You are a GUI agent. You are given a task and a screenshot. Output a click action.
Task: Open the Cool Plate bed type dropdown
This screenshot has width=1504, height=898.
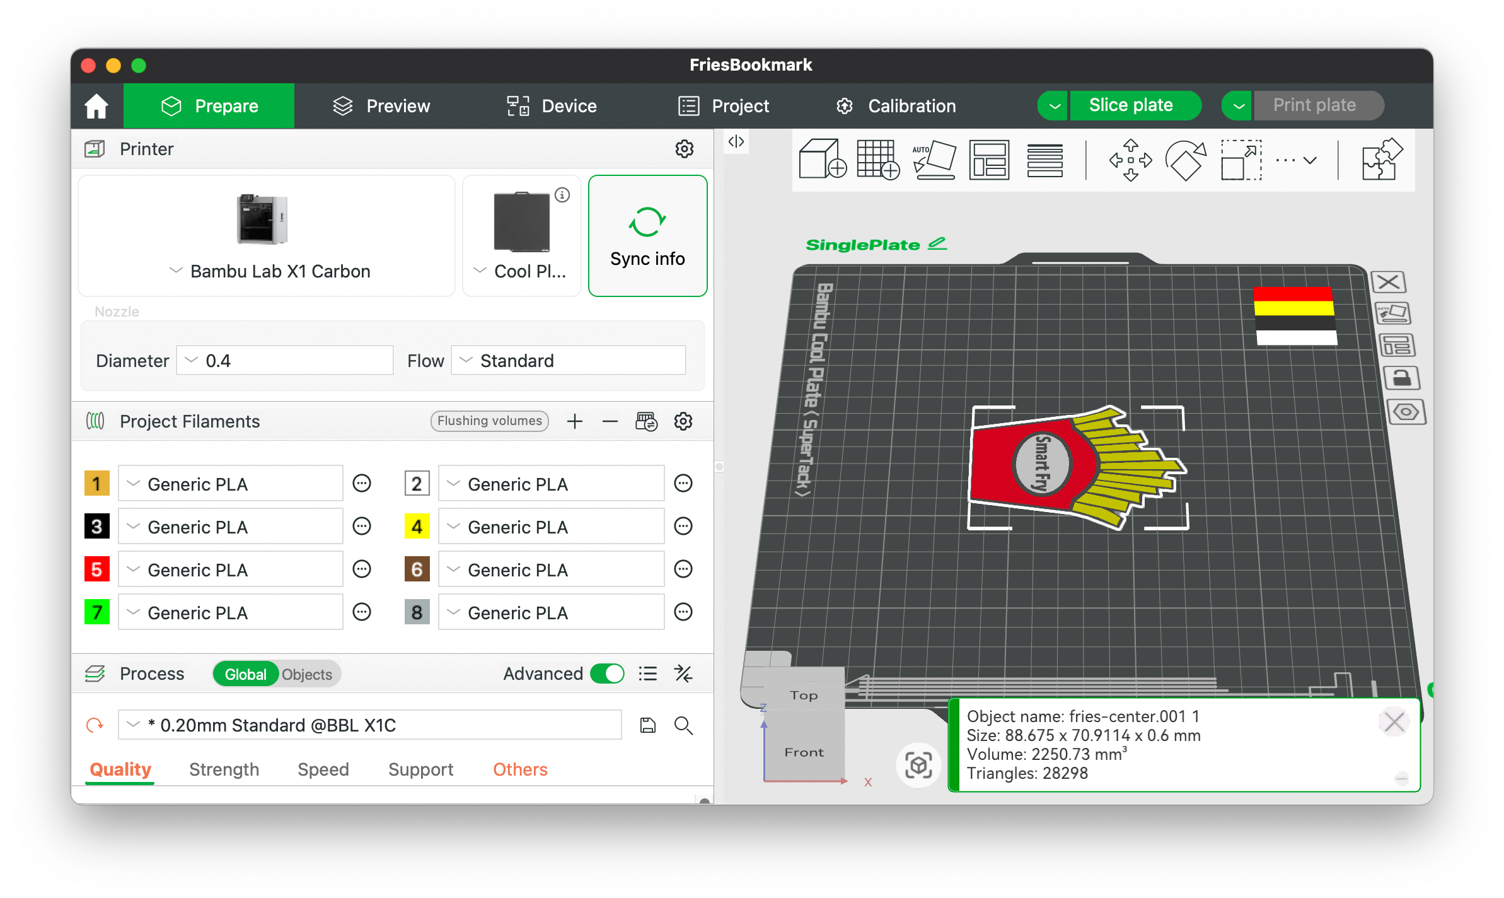[x=521, y=236]
